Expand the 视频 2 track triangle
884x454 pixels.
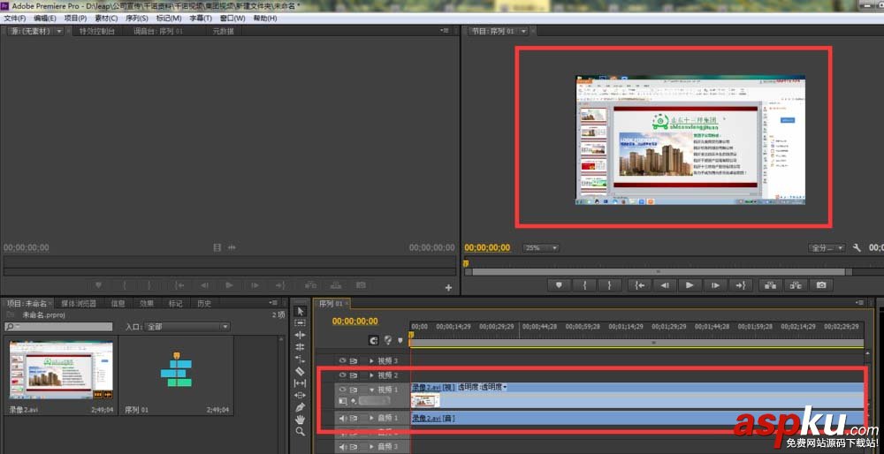[371, 375]
